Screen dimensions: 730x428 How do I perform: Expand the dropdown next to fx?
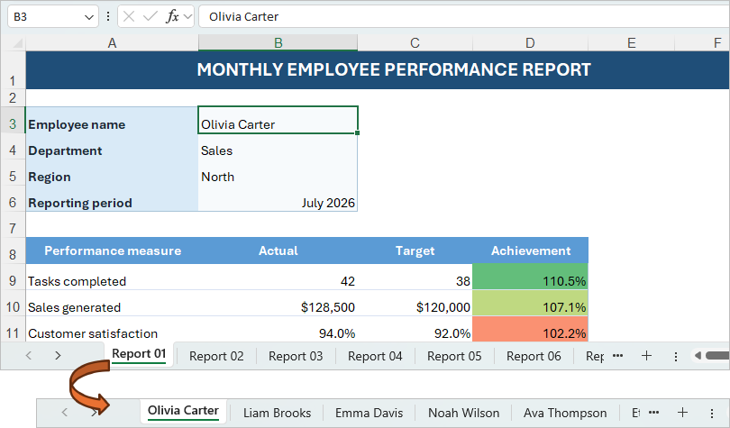(x=187, y=17)
